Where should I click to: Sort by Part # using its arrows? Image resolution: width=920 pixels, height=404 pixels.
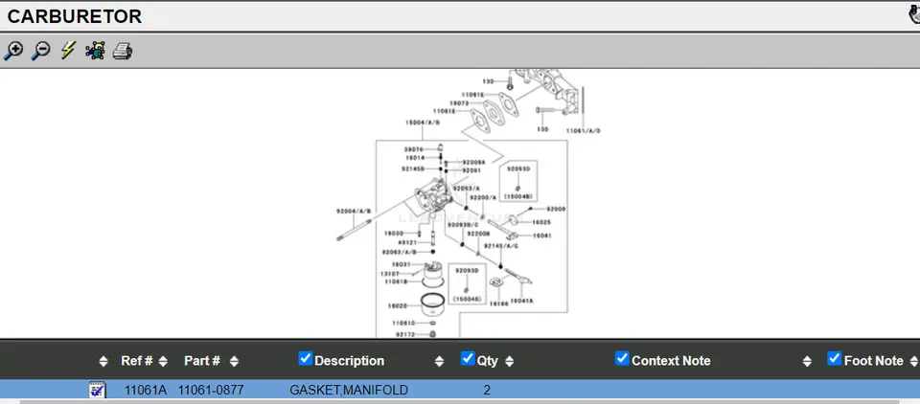pyautogui.click(x=234, y=361)
